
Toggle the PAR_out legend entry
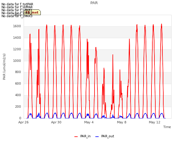(105, 136)
